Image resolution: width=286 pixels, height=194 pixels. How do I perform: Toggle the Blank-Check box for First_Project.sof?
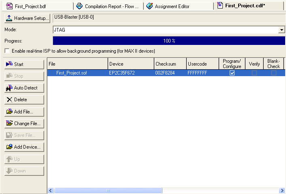coord(274,73)
